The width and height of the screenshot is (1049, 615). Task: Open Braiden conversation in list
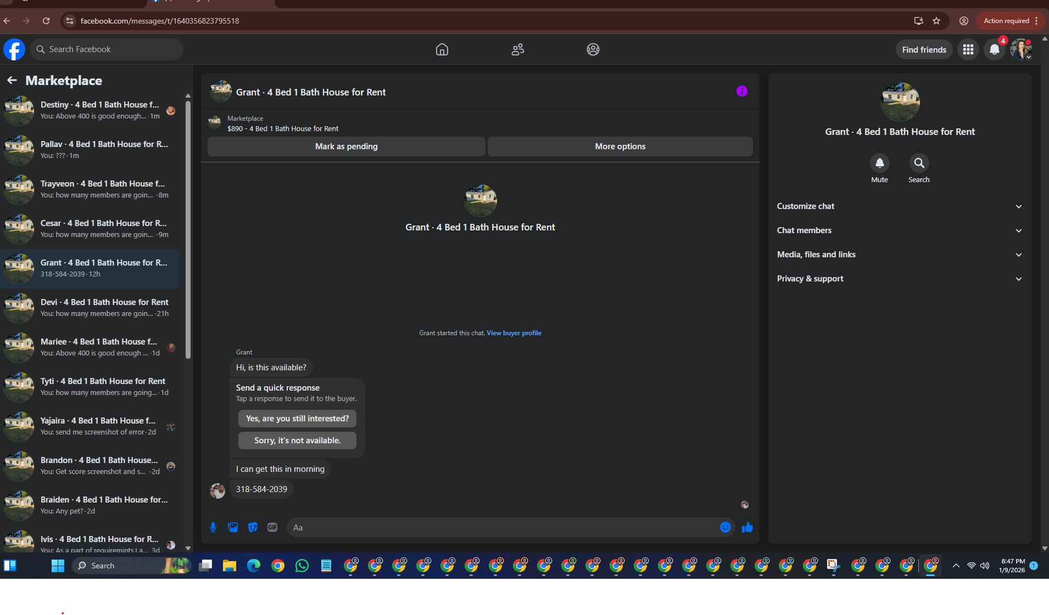[x=90, y=505]
